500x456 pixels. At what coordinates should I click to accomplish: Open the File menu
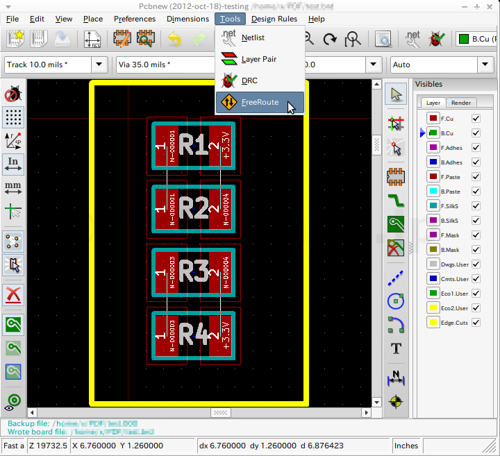[x=12, y=19]
